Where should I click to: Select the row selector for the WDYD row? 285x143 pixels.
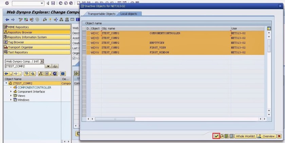(84, 38)
